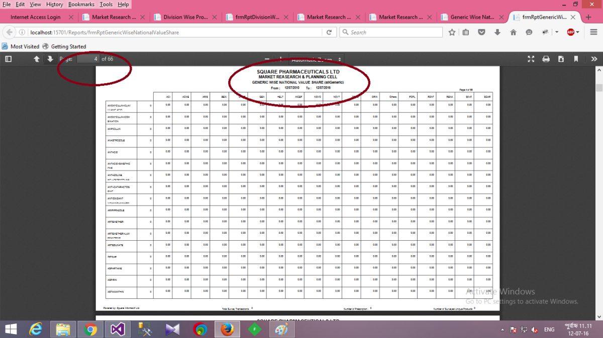
Task: Open the View menu
Action: click(35, 4)
